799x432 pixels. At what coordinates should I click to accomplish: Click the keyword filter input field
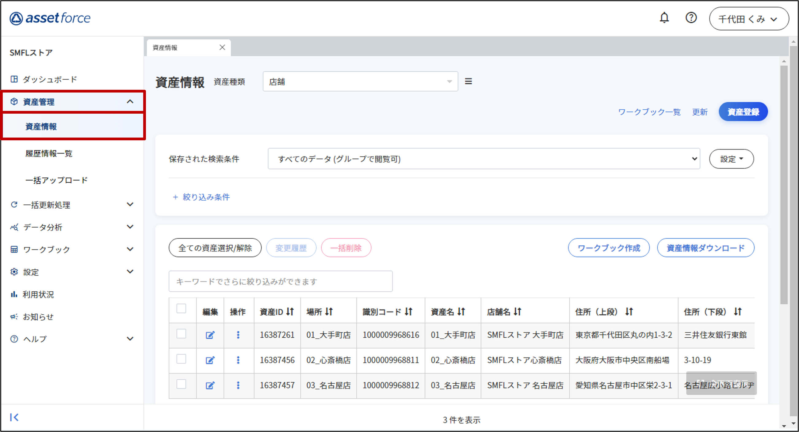[x=280, y=281]
